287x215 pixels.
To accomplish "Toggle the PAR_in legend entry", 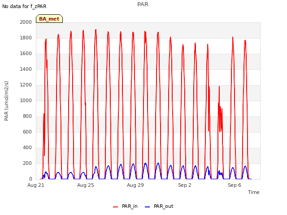I will pos(125,206).
